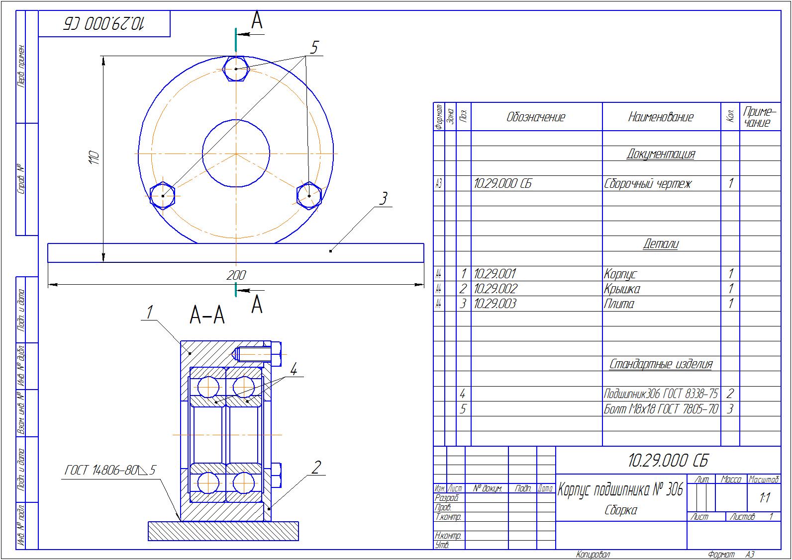Image resolution: width=792 pixels, height=560 pixels.
Task: Click callout number 4 for bearings
Action: pyautogui.click(x=294, y=369)
